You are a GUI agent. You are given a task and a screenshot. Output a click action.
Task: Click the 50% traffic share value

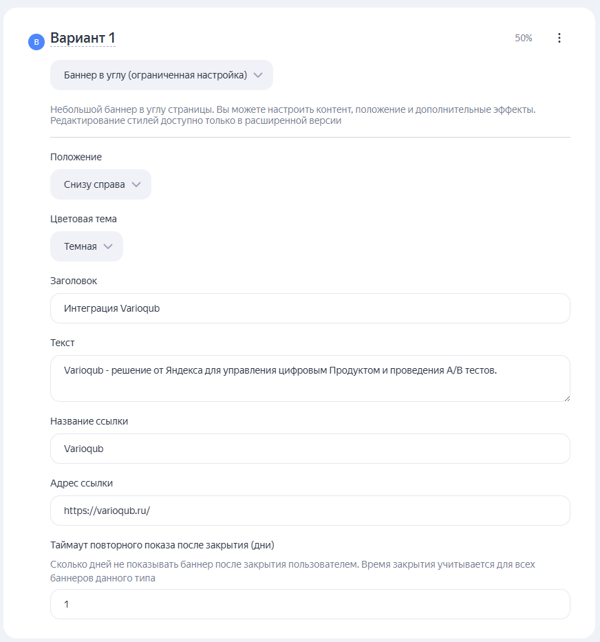point(524,38)
